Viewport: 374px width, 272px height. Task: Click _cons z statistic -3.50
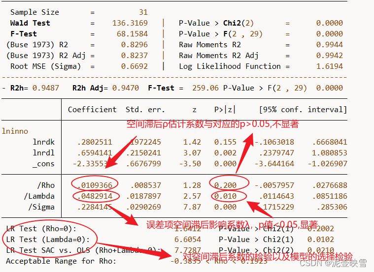pyautogui.click(x=190, y=164)
